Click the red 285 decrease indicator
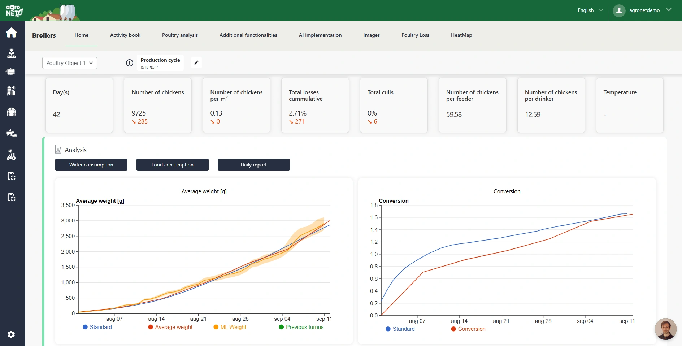The height and width of the screenshot is (346, 682). [x=140, y=121]
